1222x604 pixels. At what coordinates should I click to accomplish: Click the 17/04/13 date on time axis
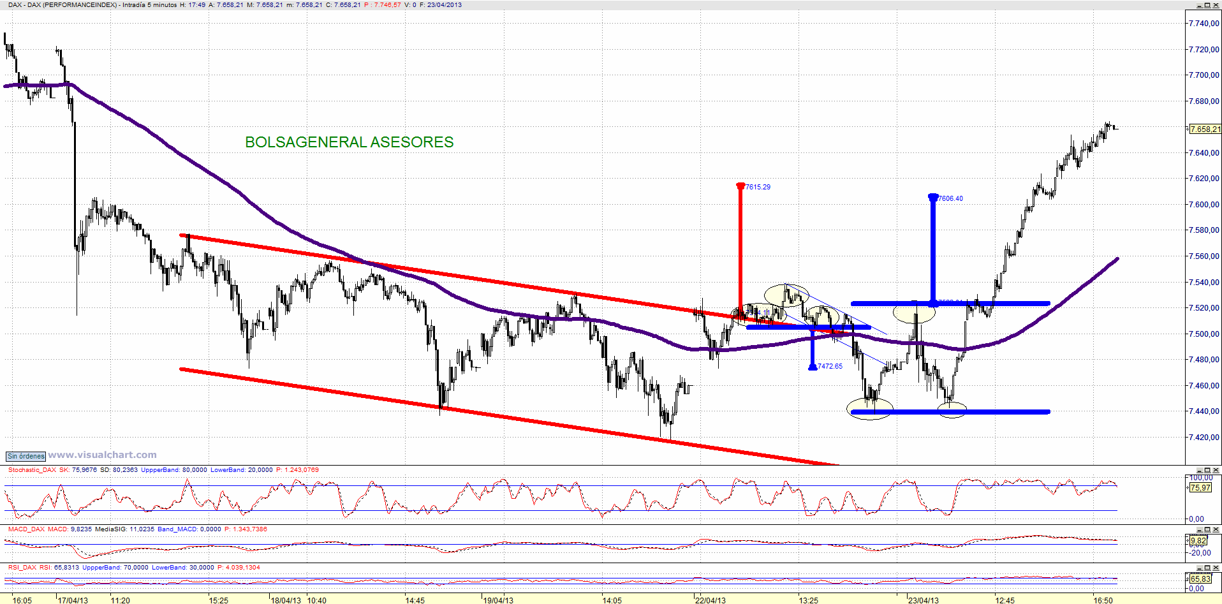[73, 600]
